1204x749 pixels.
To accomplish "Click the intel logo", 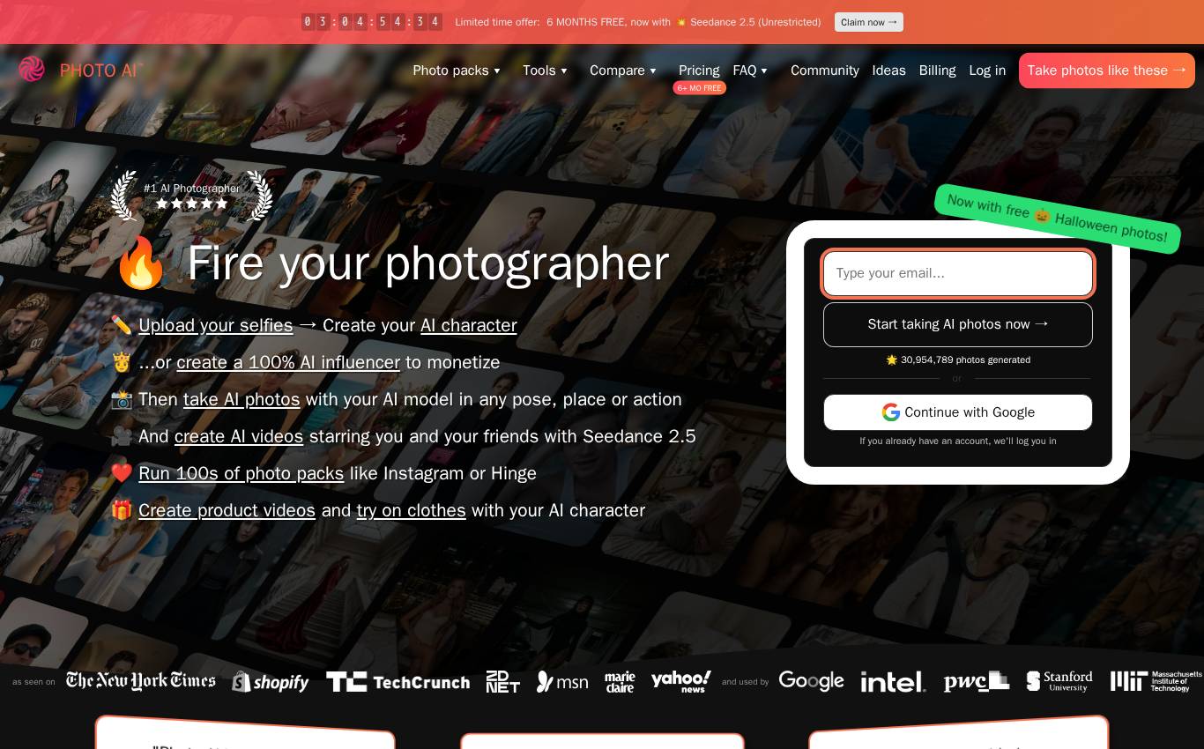I will (893, 682).
